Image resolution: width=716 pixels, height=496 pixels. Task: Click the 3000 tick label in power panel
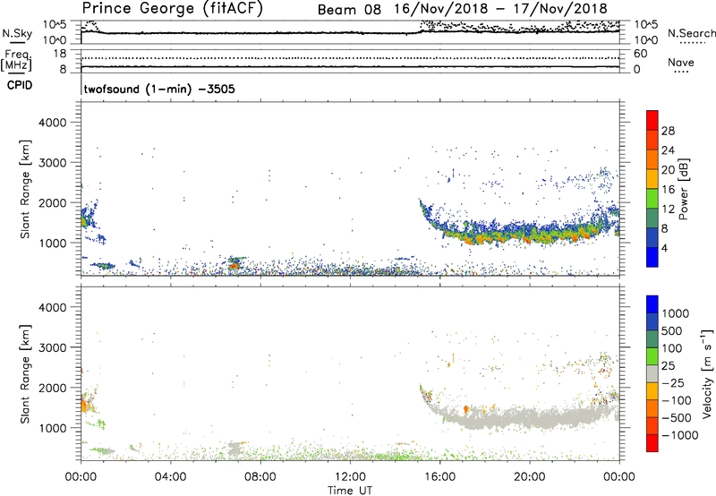pyautogui.click(x=52, y=163)
